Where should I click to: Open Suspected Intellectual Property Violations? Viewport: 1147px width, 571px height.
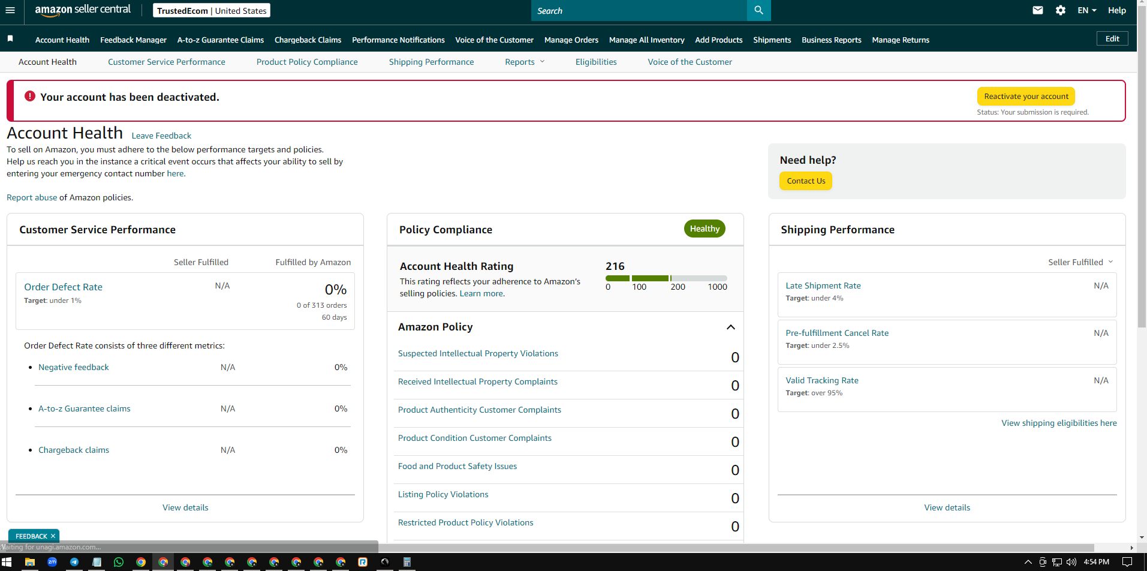(478, 353)
